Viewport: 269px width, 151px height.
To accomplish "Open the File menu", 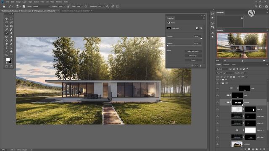I will pos(8,2).
